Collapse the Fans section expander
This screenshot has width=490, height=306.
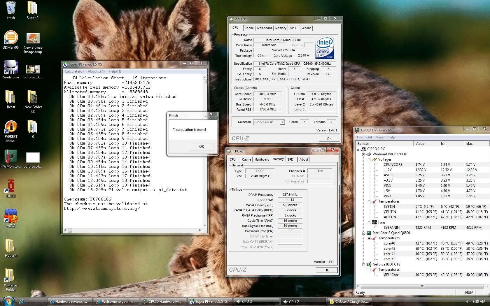[x=369, y=222]
